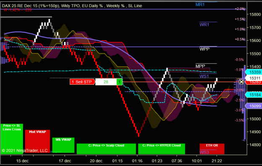Screen dimensions: 262x166
Task: Select the cyan 15359 price marker
Action: tap(254, 72)
